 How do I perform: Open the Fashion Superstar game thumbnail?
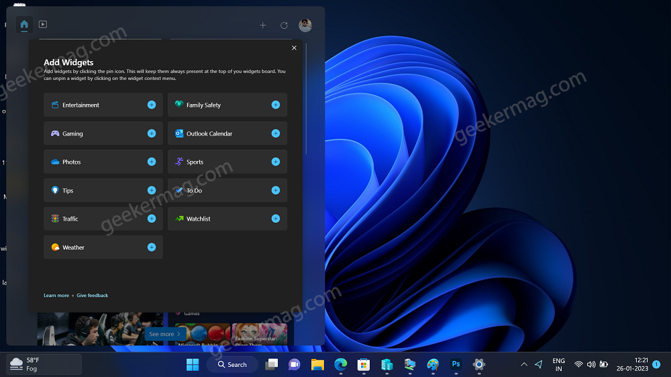click(259, 334)
